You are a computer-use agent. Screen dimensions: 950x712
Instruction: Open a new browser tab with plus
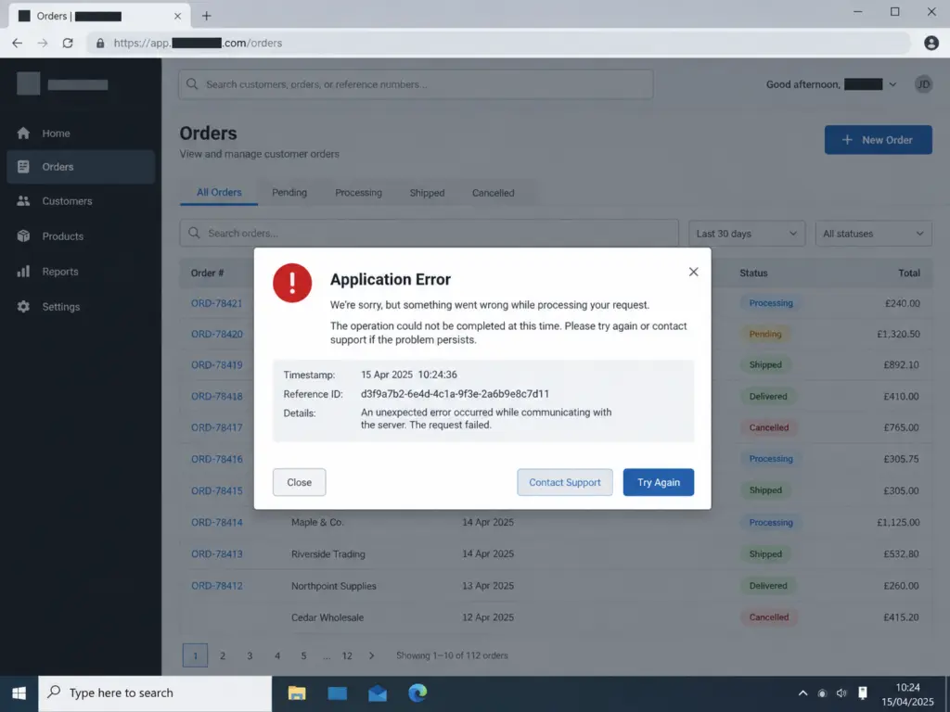pyautogui.click(x=207, y=16)
